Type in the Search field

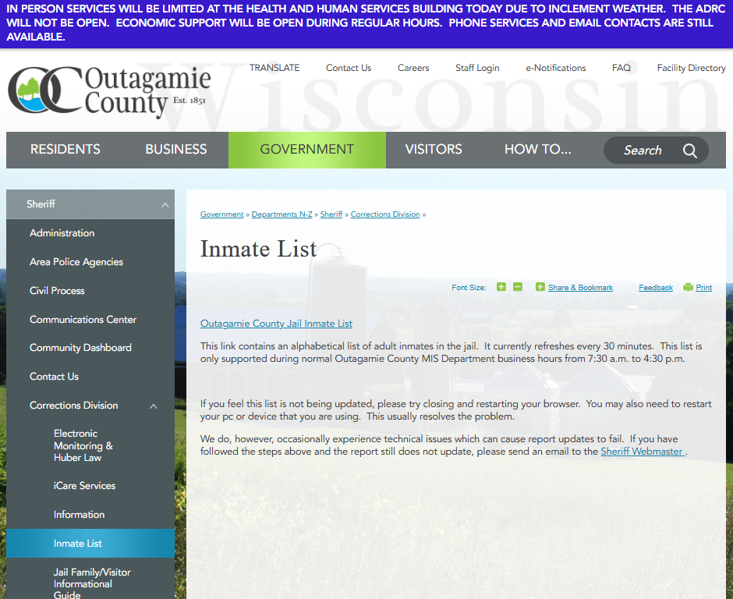[x=642, y=151]
